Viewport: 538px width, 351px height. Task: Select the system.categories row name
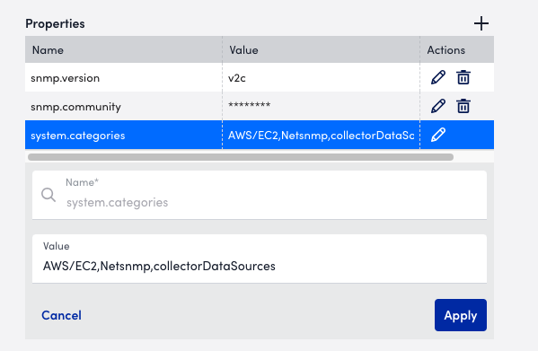coord(78,136)
